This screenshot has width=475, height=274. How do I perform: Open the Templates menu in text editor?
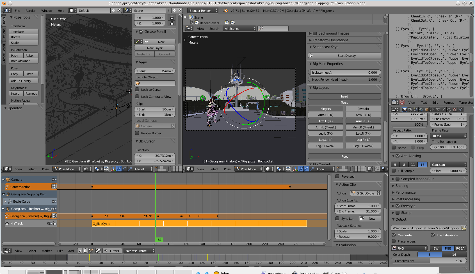(x=466, y=103)
